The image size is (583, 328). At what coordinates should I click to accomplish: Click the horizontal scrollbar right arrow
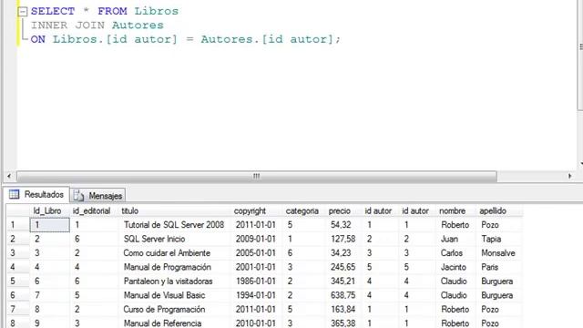(x=569, y=176)
